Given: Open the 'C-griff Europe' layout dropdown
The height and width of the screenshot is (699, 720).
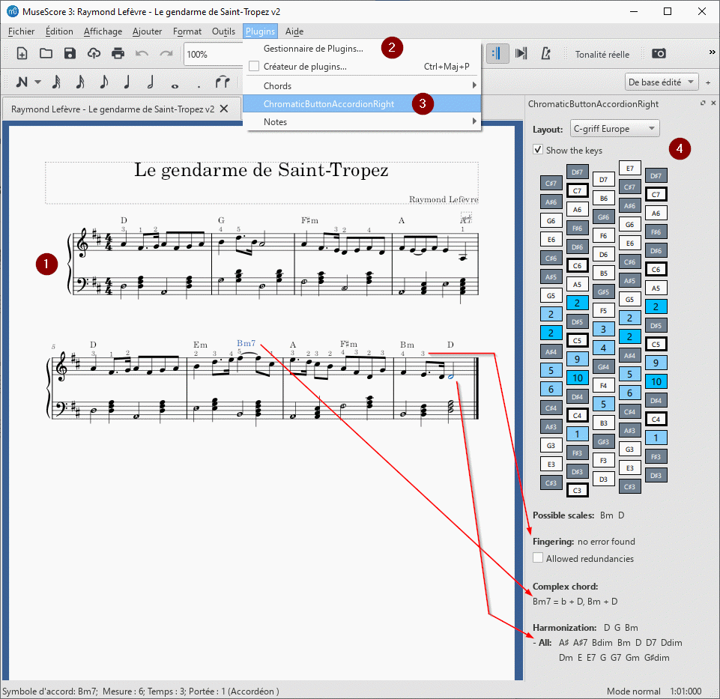Looking at the screenshot, I should 614,128.
